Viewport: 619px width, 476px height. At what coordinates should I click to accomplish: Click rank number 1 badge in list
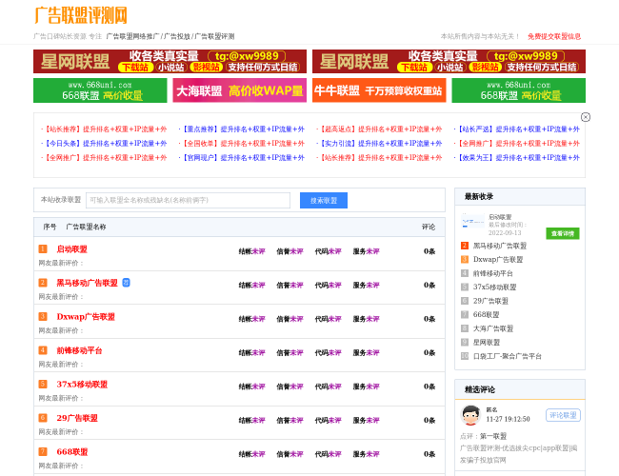pos(43,249)
